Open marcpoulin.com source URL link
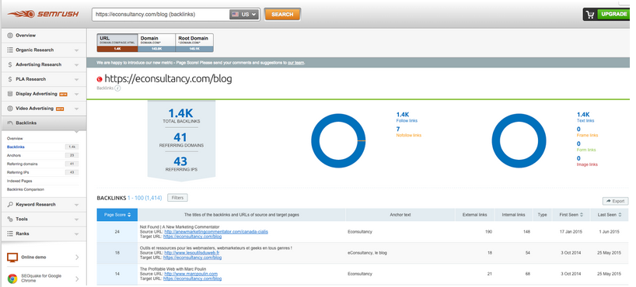 point(191,274)
